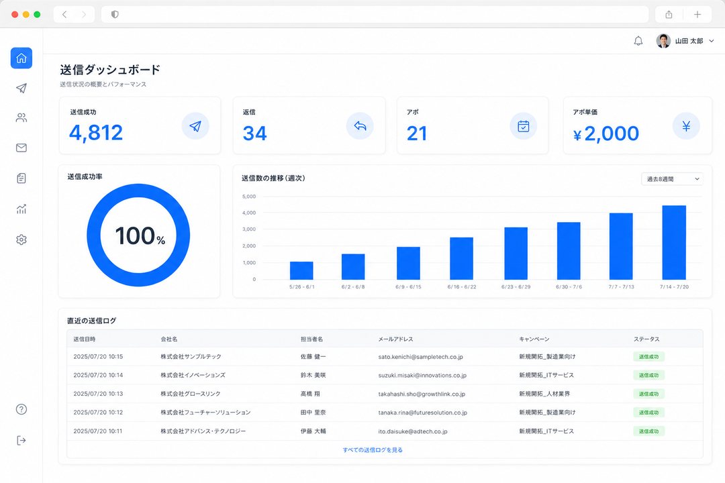This screenshot has height=483, width=725.
Task: Click the calendar icon on アポ card
Action: [524, 126]
